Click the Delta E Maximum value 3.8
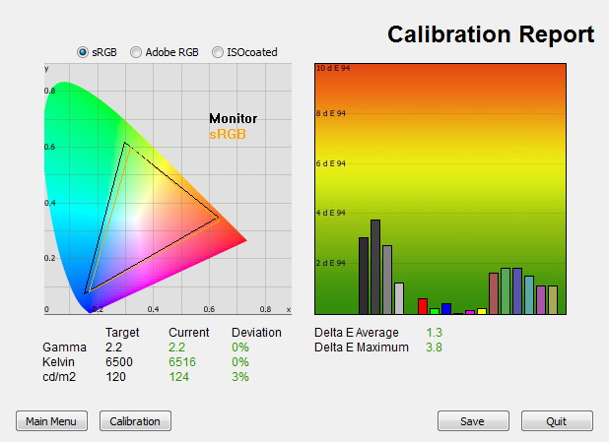The width and height of the screenshot is (609, 442). [x=434, y=347]
